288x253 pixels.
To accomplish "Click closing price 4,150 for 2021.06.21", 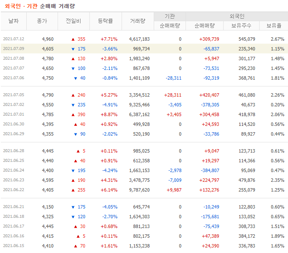I will (x=48, y=207).
